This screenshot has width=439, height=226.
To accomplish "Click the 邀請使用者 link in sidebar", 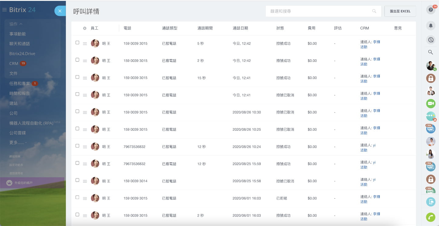I will [16, 173].
